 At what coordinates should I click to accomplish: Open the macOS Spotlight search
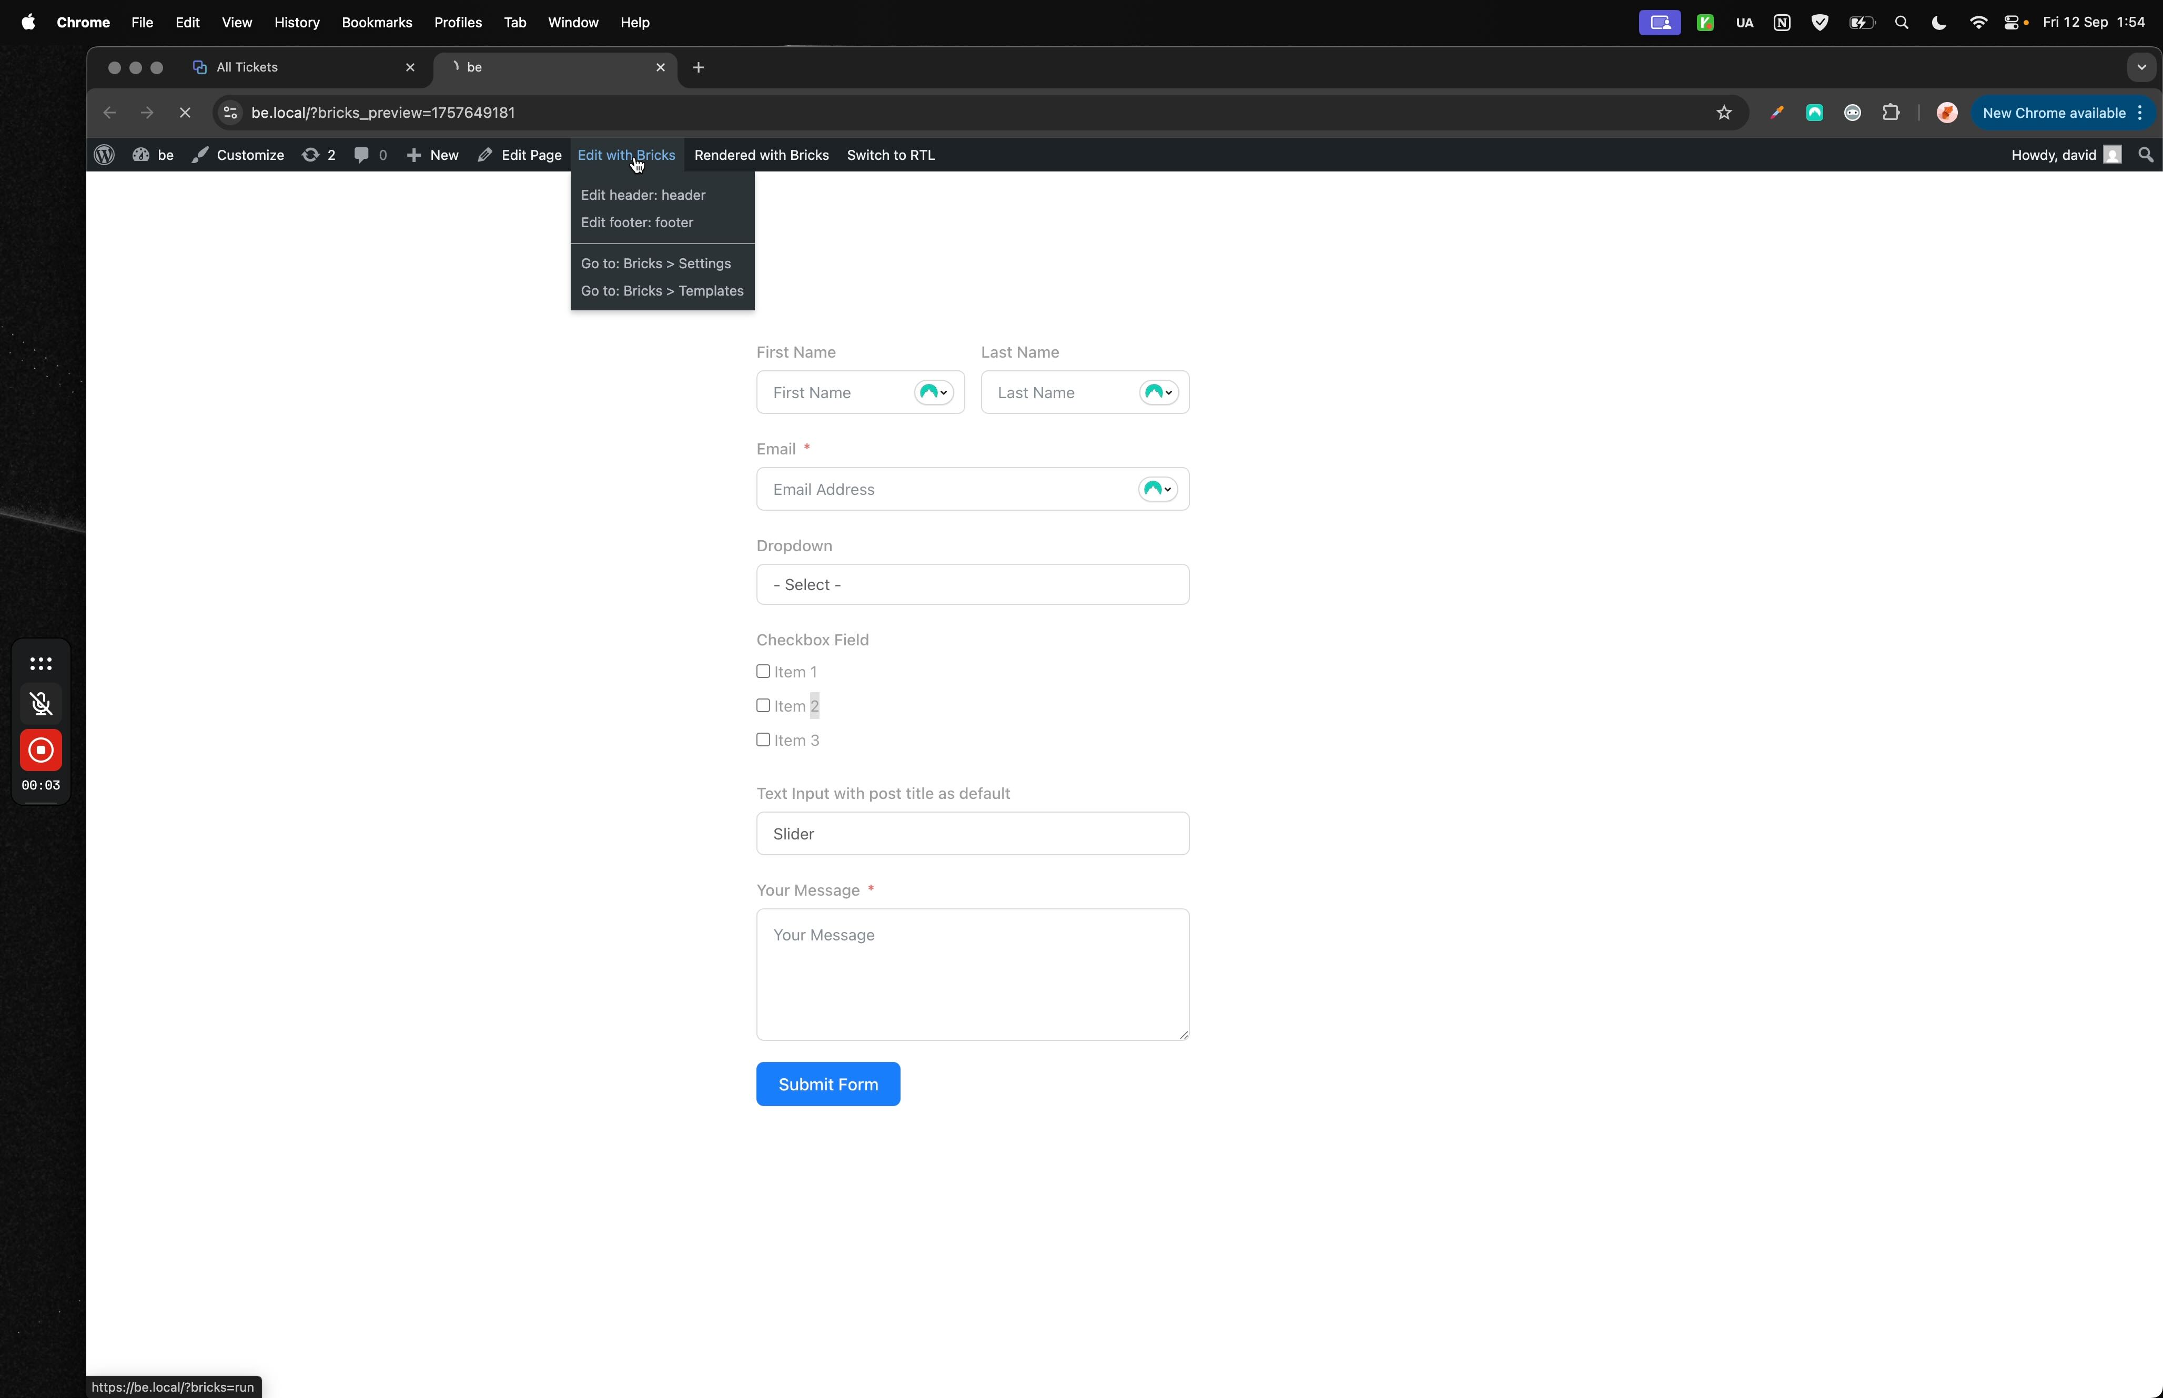tap(1902, 23)
